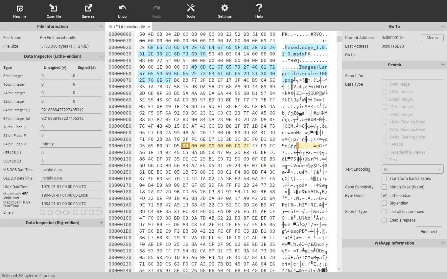This screenshot has width=447, height=279.
Task: Expand Data Inspector (Big-endian) panel
Action: click(x=101, y=223)
